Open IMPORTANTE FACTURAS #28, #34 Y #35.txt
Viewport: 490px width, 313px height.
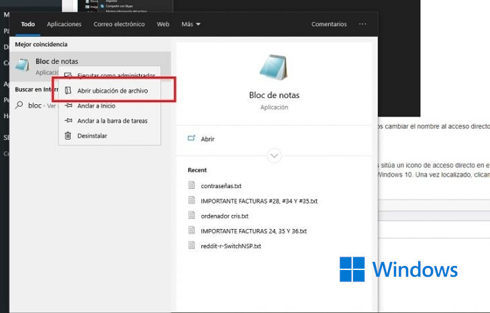click(x=259, y=201)
